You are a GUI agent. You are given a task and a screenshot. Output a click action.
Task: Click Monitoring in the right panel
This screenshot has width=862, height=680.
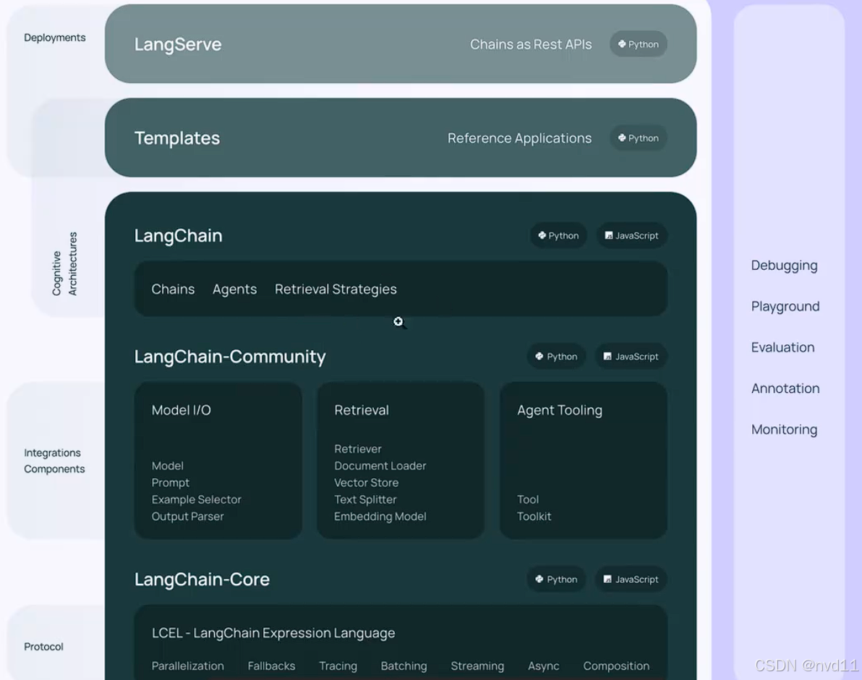[784, 430]
